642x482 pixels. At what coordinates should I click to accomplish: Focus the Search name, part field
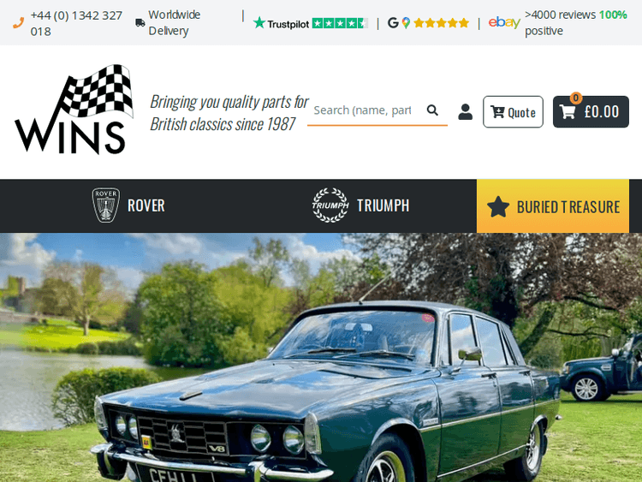[x=366, y=110]
